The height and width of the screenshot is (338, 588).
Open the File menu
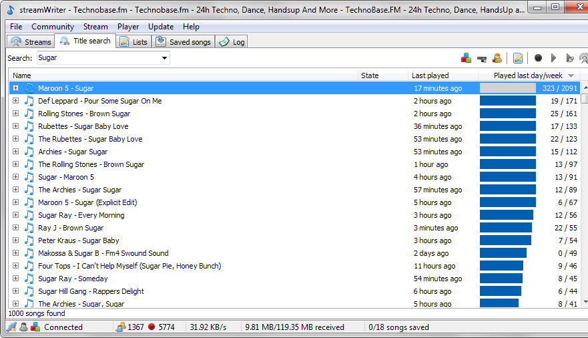pos(16,27)
